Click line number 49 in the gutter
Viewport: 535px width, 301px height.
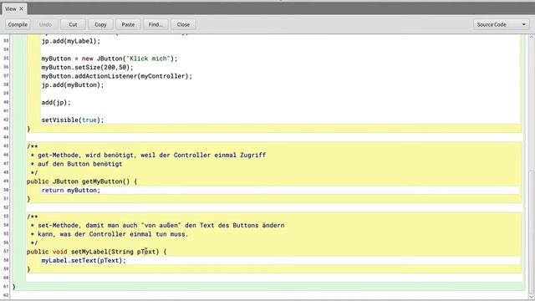[6, 181]
